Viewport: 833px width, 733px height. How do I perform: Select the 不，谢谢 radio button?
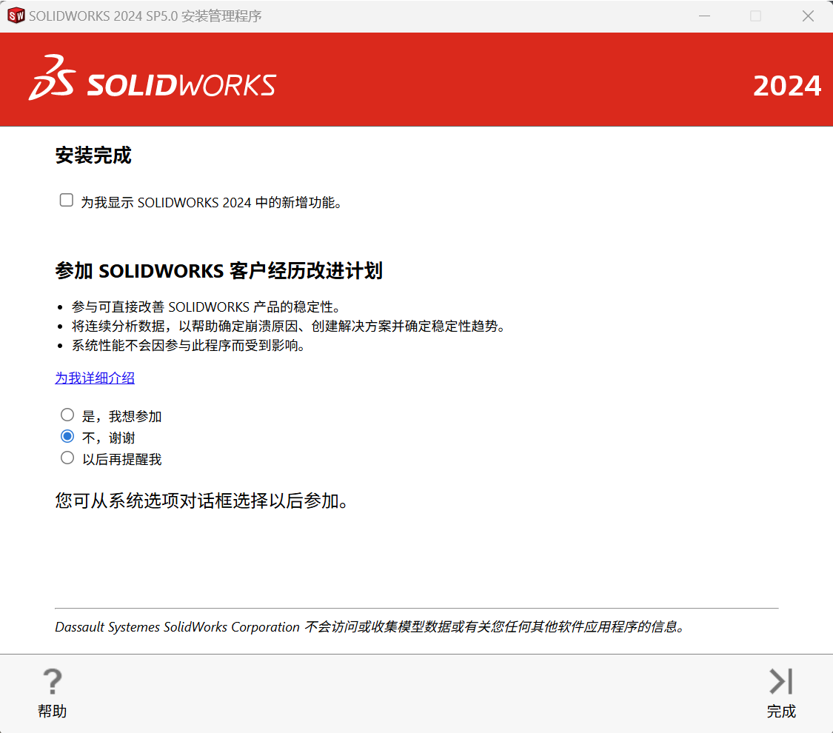[x=67, y=437]
